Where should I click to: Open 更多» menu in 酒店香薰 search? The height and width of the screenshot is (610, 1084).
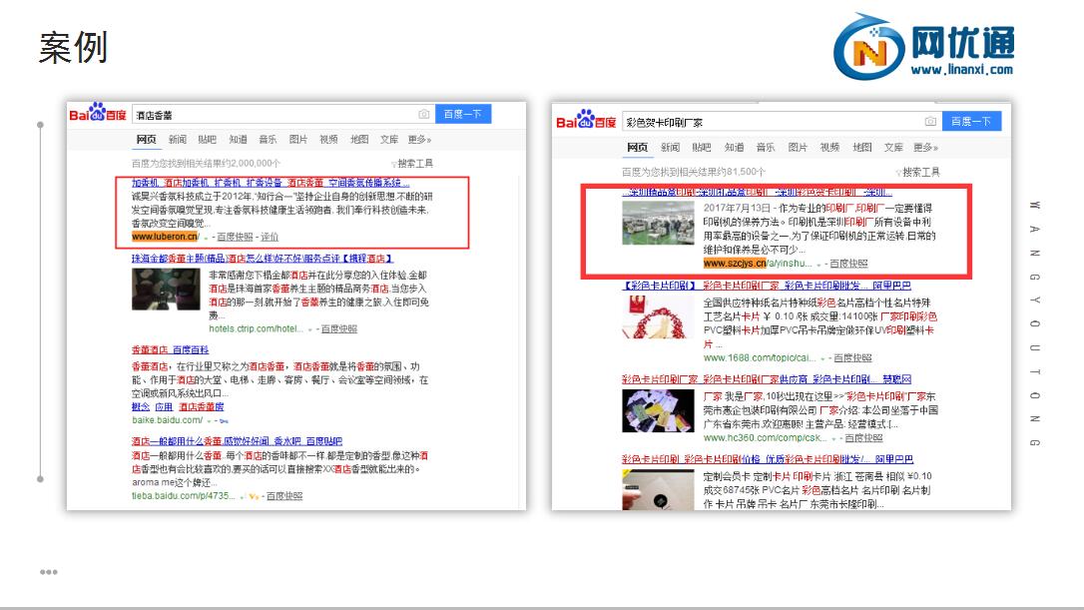[419, 140]
